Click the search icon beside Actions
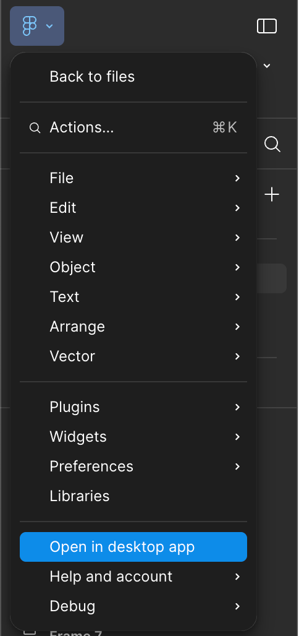Image resolution: width=299 pixels, height=636 pixels. 35,128
